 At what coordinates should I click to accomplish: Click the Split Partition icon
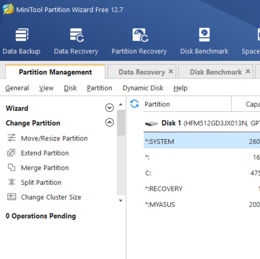click(x=12, y=182)
